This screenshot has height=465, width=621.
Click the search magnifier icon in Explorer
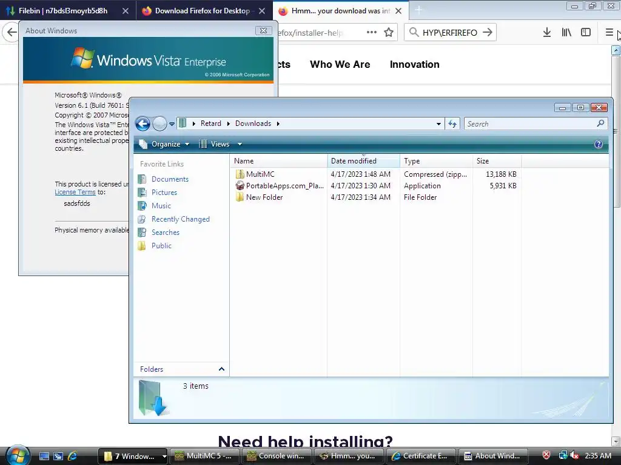tap(601, 124)
